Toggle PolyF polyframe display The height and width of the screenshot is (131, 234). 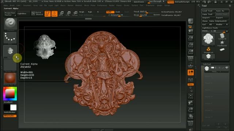(190, 123)
